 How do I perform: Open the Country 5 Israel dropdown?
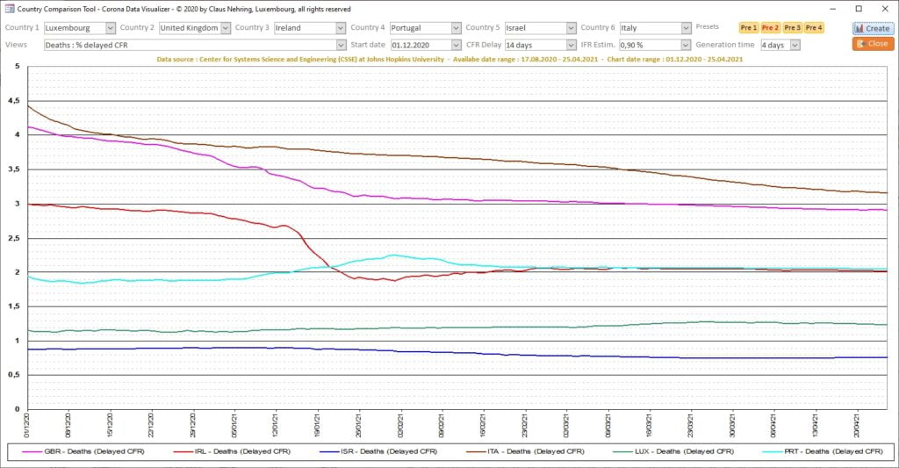[571, 28]
